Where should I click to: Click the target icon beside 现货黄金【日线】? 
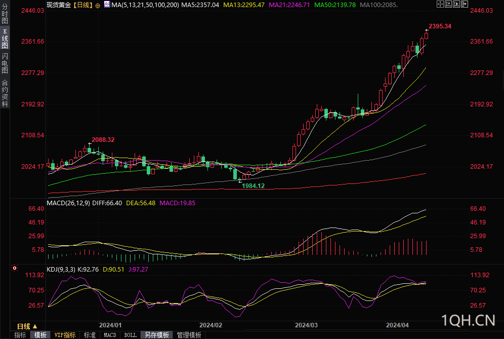pyautogui.click(x=98, y=6)
